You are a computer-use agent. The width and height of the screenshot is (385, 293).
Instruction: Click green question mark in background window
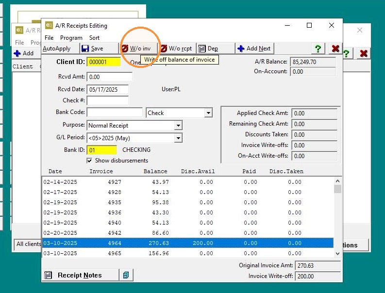(x=346, y=53)
